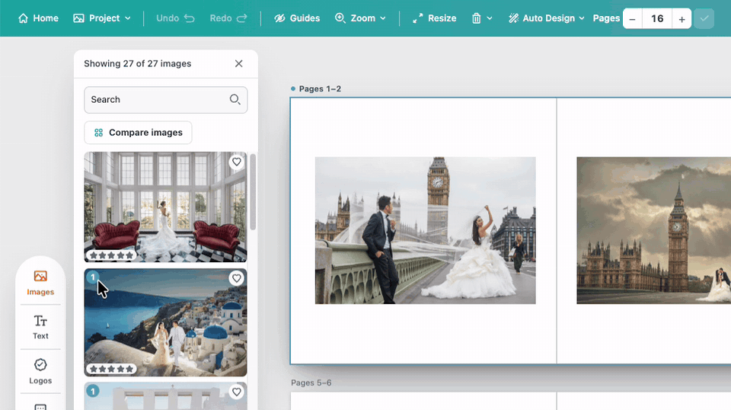Click the search magnifier icon
The image size is (731, 410).
[x=235, y=99]
